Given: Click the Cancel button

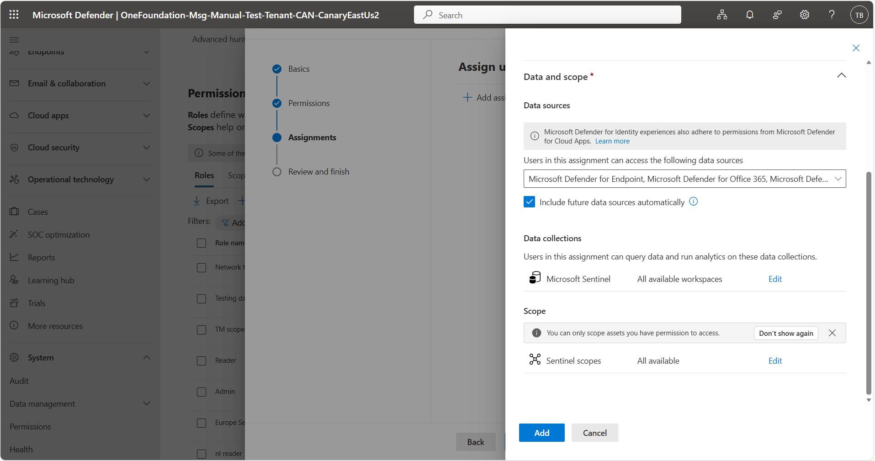Looking at the screenshot, I should pyautogui.click(x=595, y=433).
